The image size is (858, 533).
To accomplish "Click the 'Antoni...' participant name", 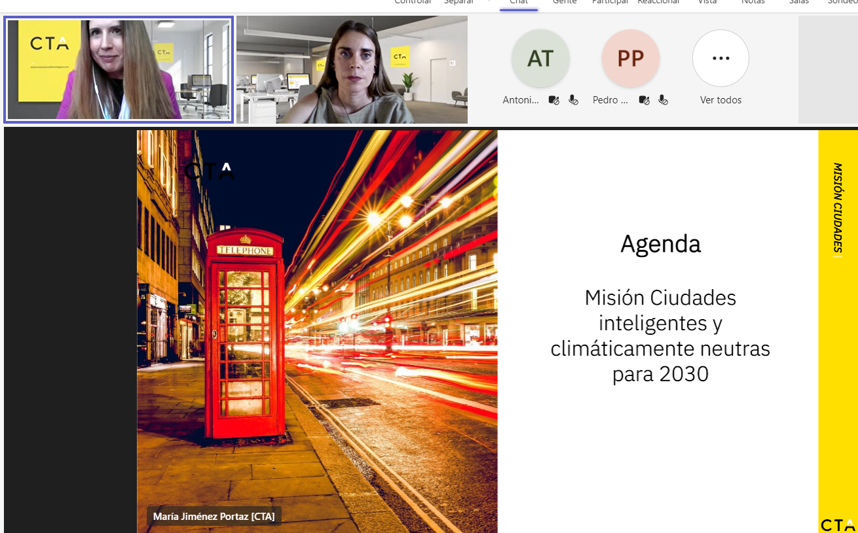I will [521, 100].
